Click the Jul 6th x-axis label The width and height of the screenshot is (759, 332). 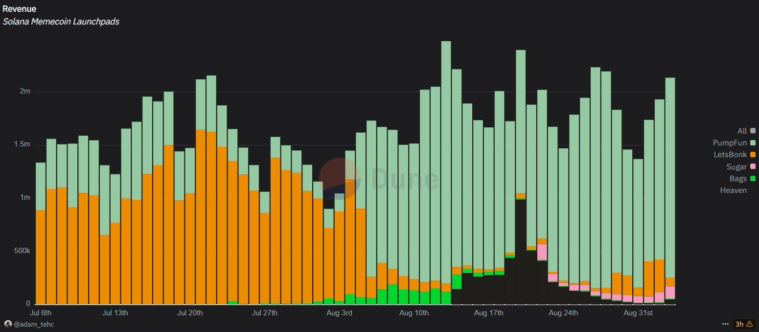point(41,312)
